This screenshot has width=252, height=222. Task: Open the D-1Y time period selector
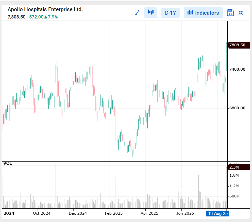point(171,13)
